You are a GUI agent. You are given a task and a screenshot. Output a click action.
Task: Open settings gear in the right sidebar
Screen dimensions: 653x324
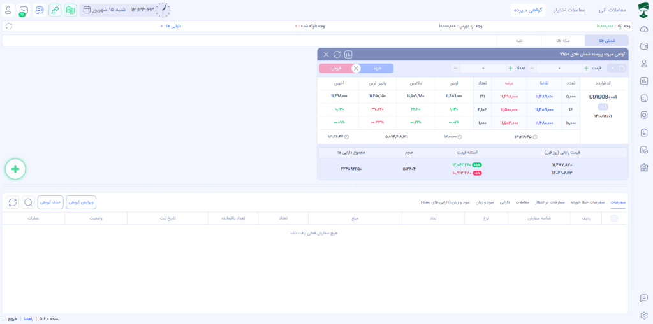[644, 315]
